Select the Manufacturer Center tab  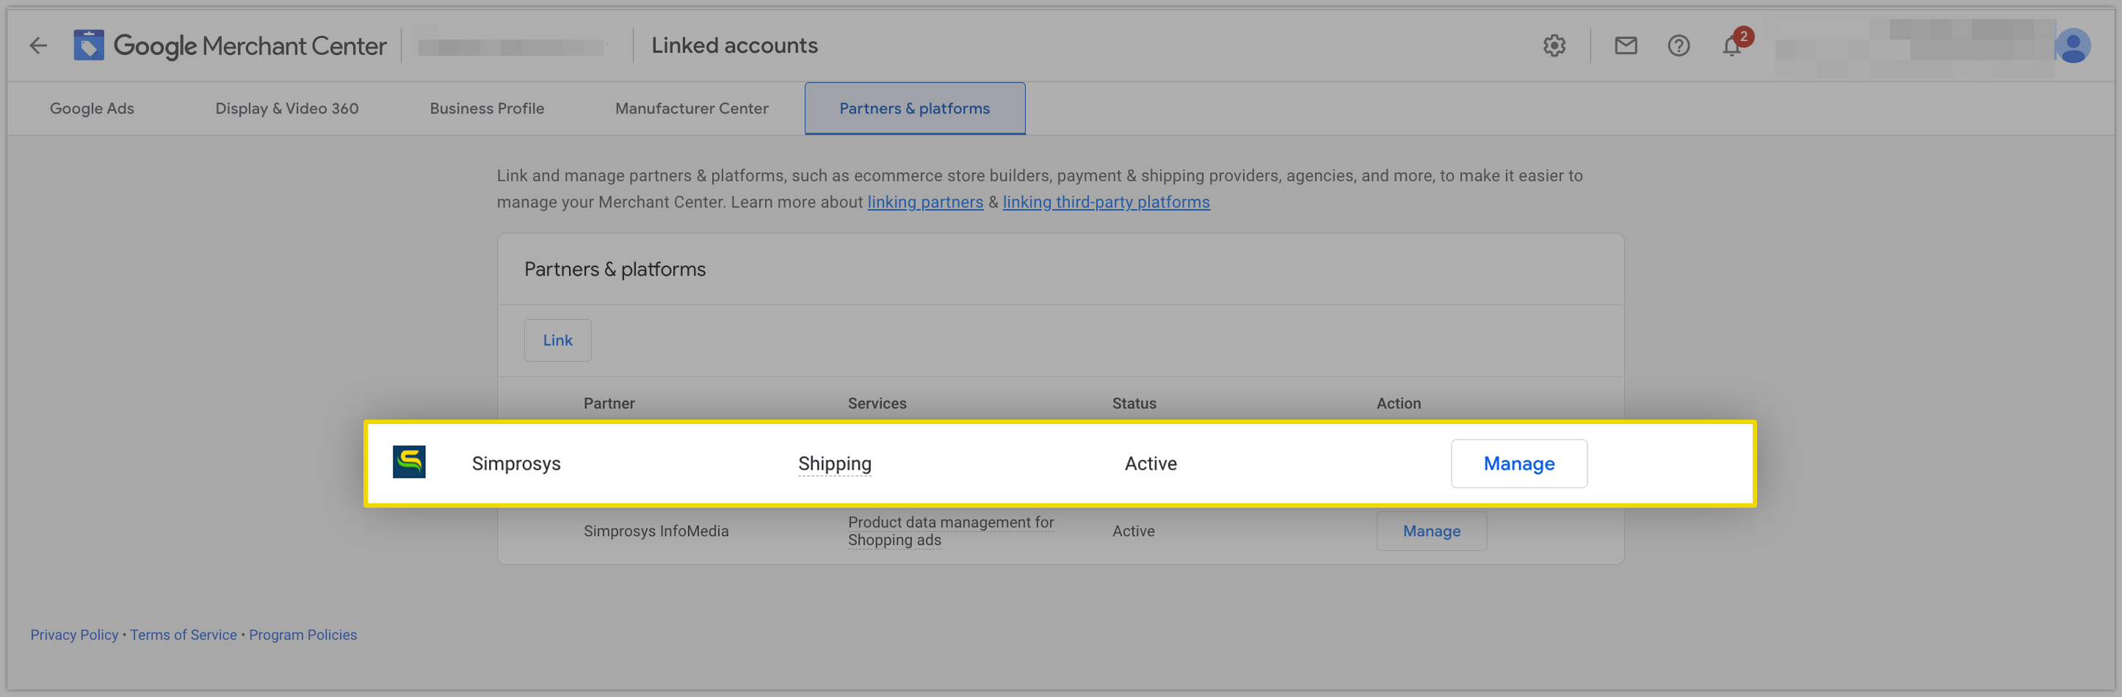(691, 109)
